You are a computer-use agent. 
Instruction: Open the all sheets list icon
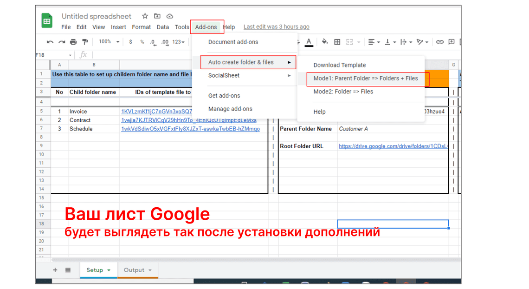click(x=68, y=270)
